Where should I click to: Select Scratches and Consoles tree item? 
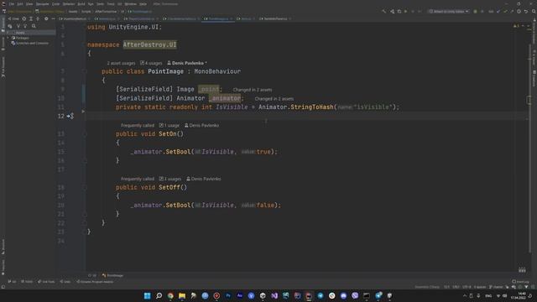pyautogui.click(x=30, y=43)
